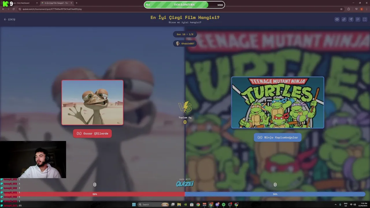Viewport: 370px width, 208px height.
Task: Open the browser profile avatar
Action: (361, 9)
